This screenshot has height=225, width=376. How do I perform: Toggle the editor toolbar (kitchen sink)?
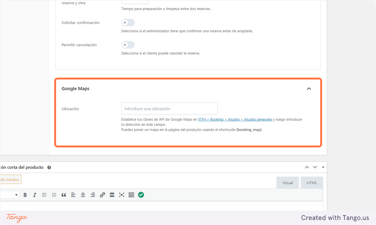(131, 195)
